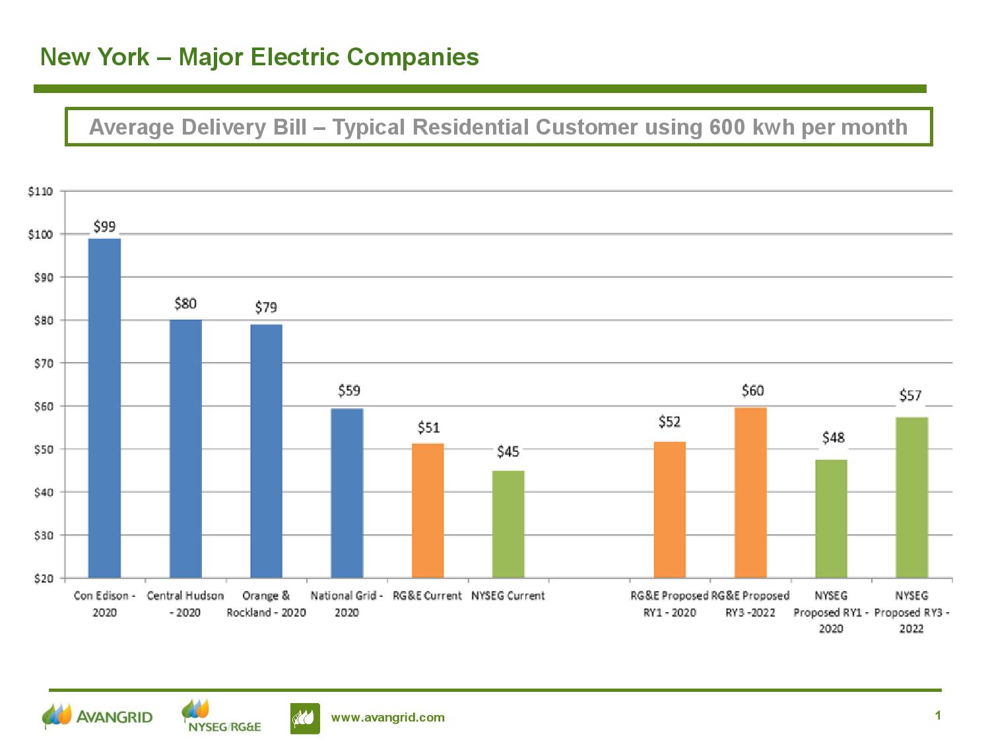Click the 'Orange & Rockland - 2020' axis label
Image resolution: width=990 pixels, height=742 pixels.
click(x=266, y=604)
